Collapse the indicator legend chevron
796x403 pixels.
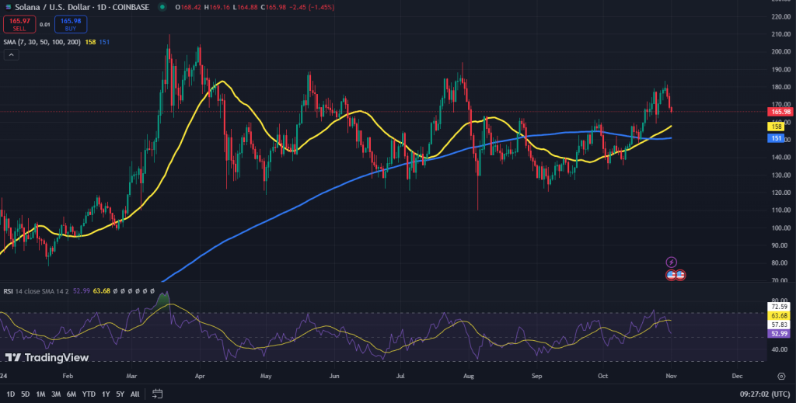click(x=11, y=55)
